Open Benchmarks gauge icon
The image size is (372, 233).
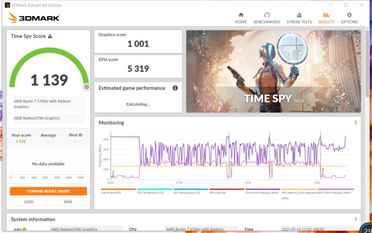[x=267, y=15]
